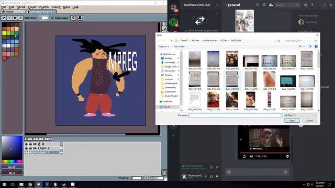The width and height of the screenshot is (335, 188).
Task: Click the Pictures breadcrumb in address bar
Action: click(195, 41)
